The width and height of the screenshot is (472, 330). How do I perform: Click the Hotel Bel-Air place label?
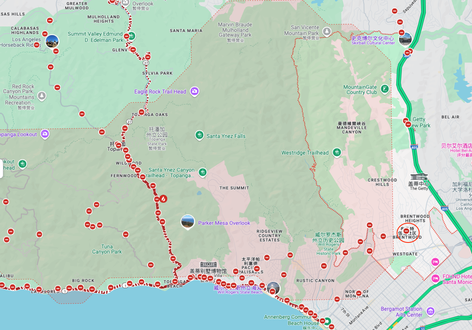456,148
